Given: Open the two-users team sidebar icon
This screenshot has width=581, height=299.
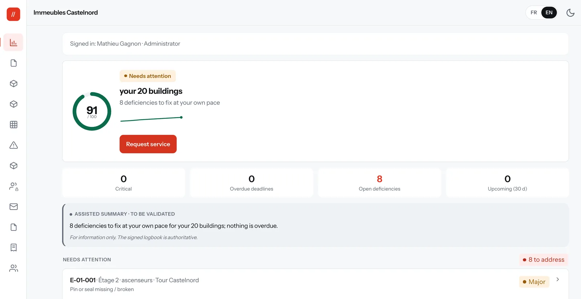Looking at the screenshot, I should tap(13, 268).
